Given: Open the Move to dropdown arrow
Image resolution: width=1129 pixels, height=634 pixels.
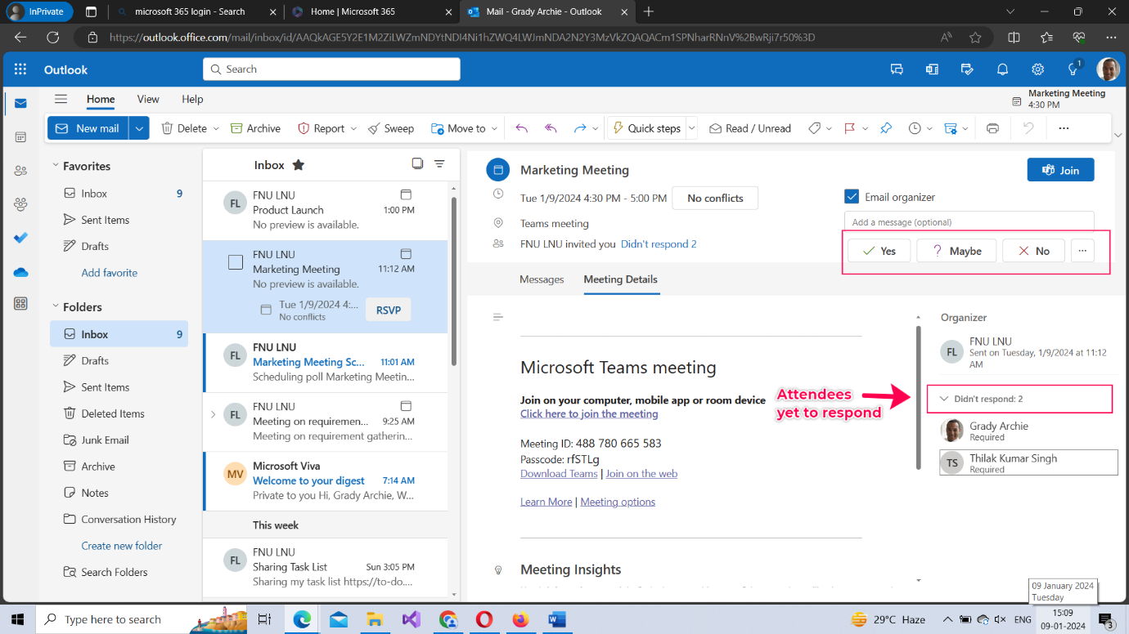Looking at the screenshot, I should pyautogui.click(x=493, y=128).
